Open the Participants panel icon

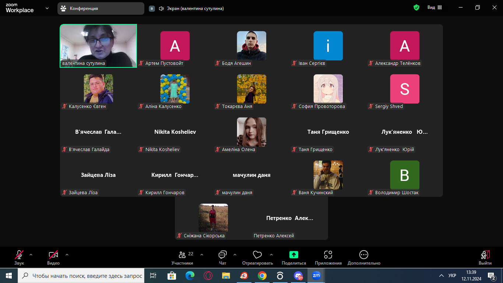182,255
